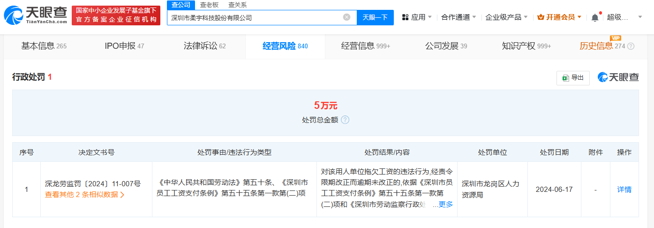Click the 序号 column header
The height and width of the screenshot is (228, 654).
click(x=26, y=152)
